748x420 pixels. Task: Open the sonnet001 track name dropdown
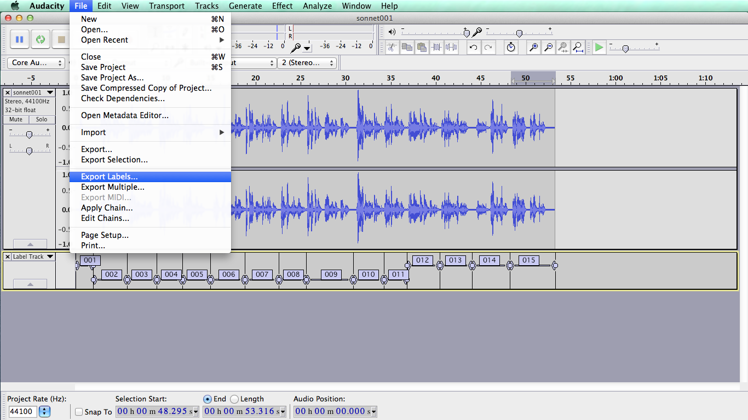click(50, 92)
